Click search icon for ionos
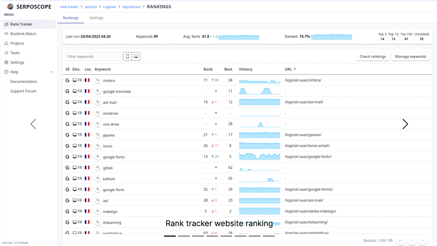This screenshot has height=246, width=437. (x=98, y=145)
